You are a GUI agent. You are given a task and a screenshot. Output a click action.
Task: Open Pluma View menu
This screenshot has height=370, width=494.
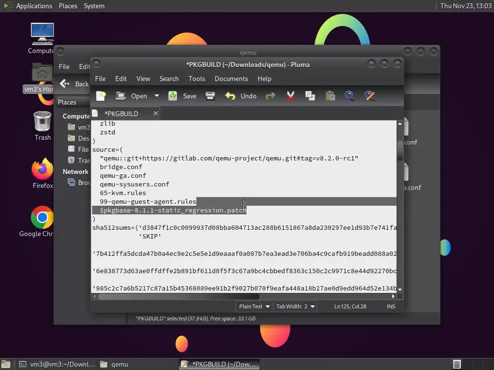[143, 79]
